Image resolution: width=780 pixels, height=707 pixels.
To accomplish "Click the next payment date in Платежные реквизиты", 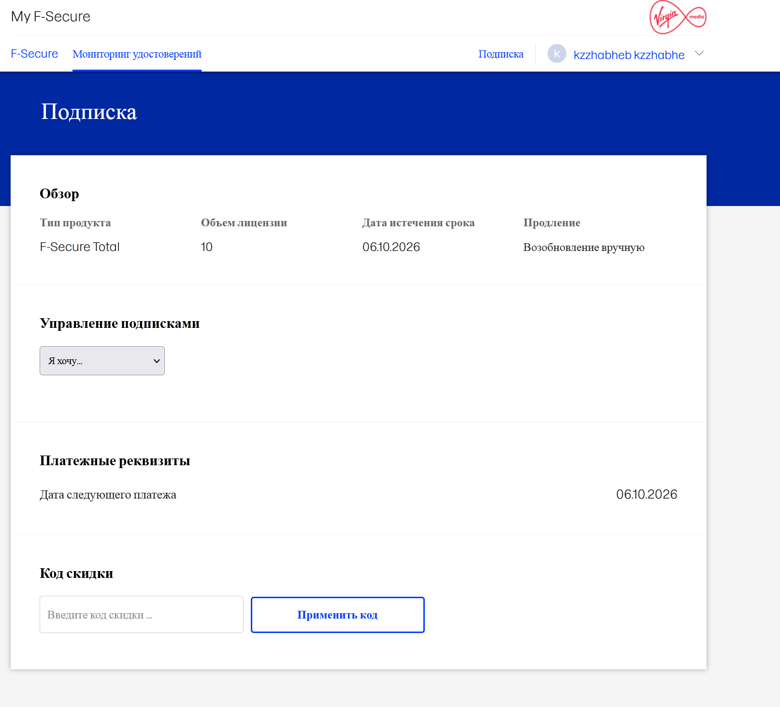I will [646, 494].
